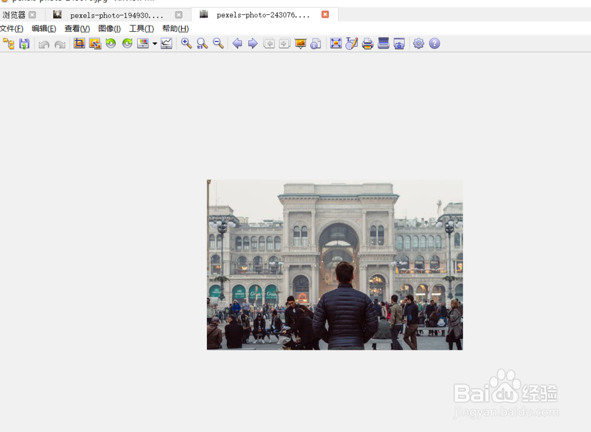The image size is (591, 432).
Task: Open the color adjustment tool icon
Action: [143, 43]
